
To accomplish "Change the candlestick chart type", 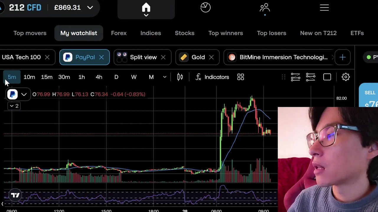I will click(x=180, y=77).
